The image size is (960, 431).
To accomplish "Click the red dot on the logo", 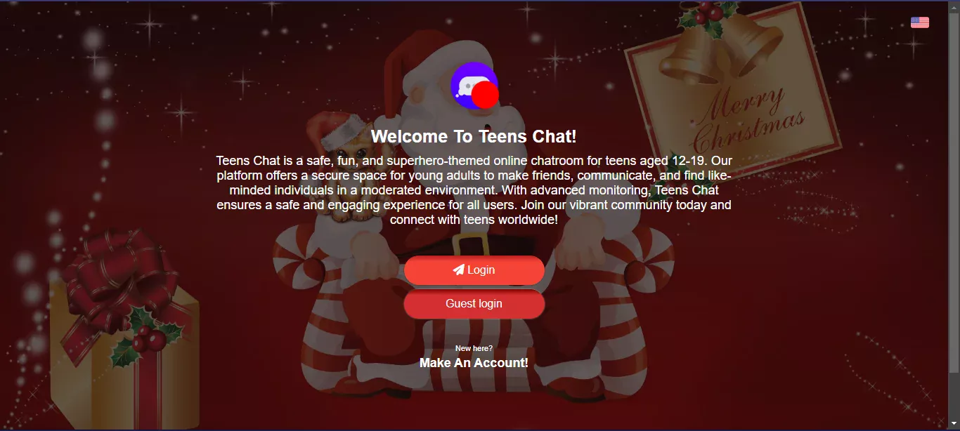I will click(485, 95).
